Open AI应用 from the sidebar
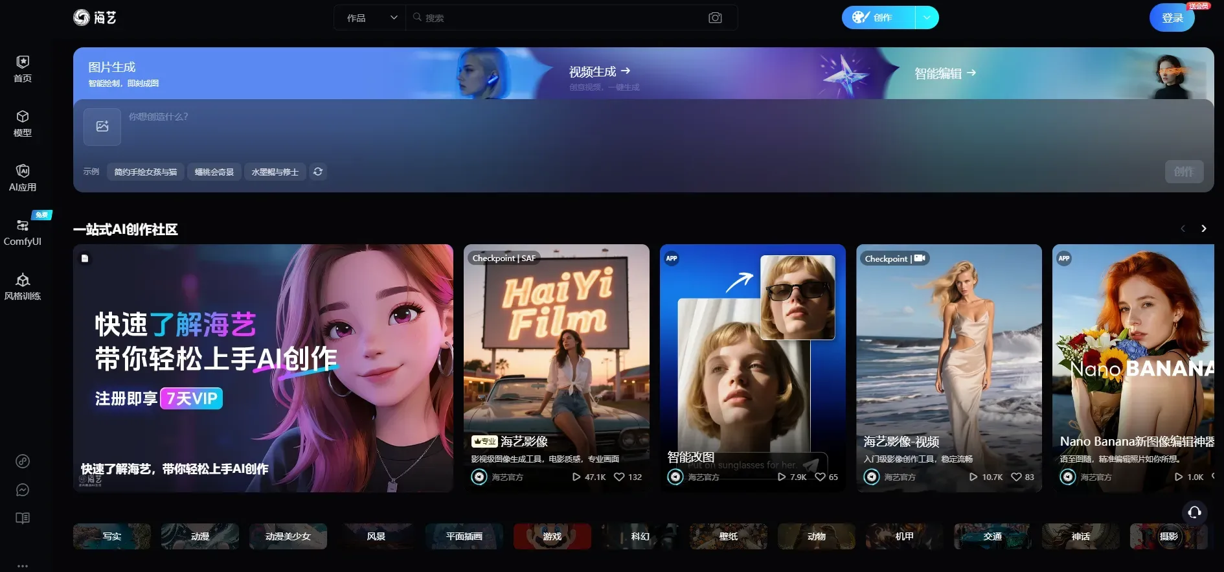This screenshot has height=572, width=1224. tap(23, 177)
